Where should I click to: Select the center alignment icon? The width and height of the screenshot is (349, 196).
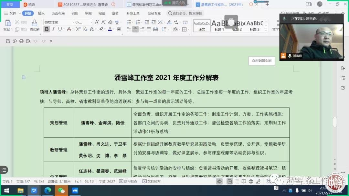[x=135, y=29]
